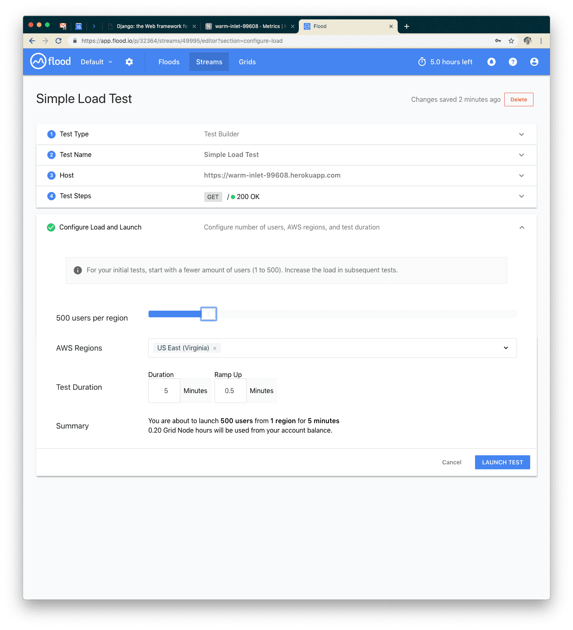The image size is (573, 630).
Task: Remove US East (Virginia) region tag
Action: pyautogui.click(x=215, y=348)
